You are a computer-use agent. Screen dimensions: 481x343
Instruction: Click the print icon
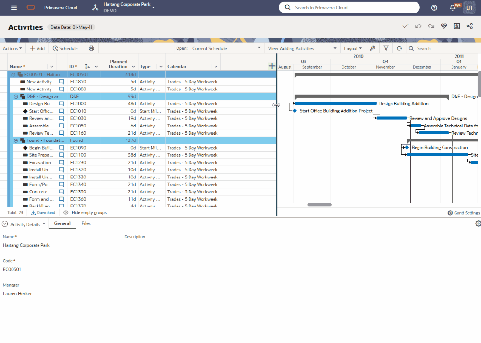click(x=91, y=48)
